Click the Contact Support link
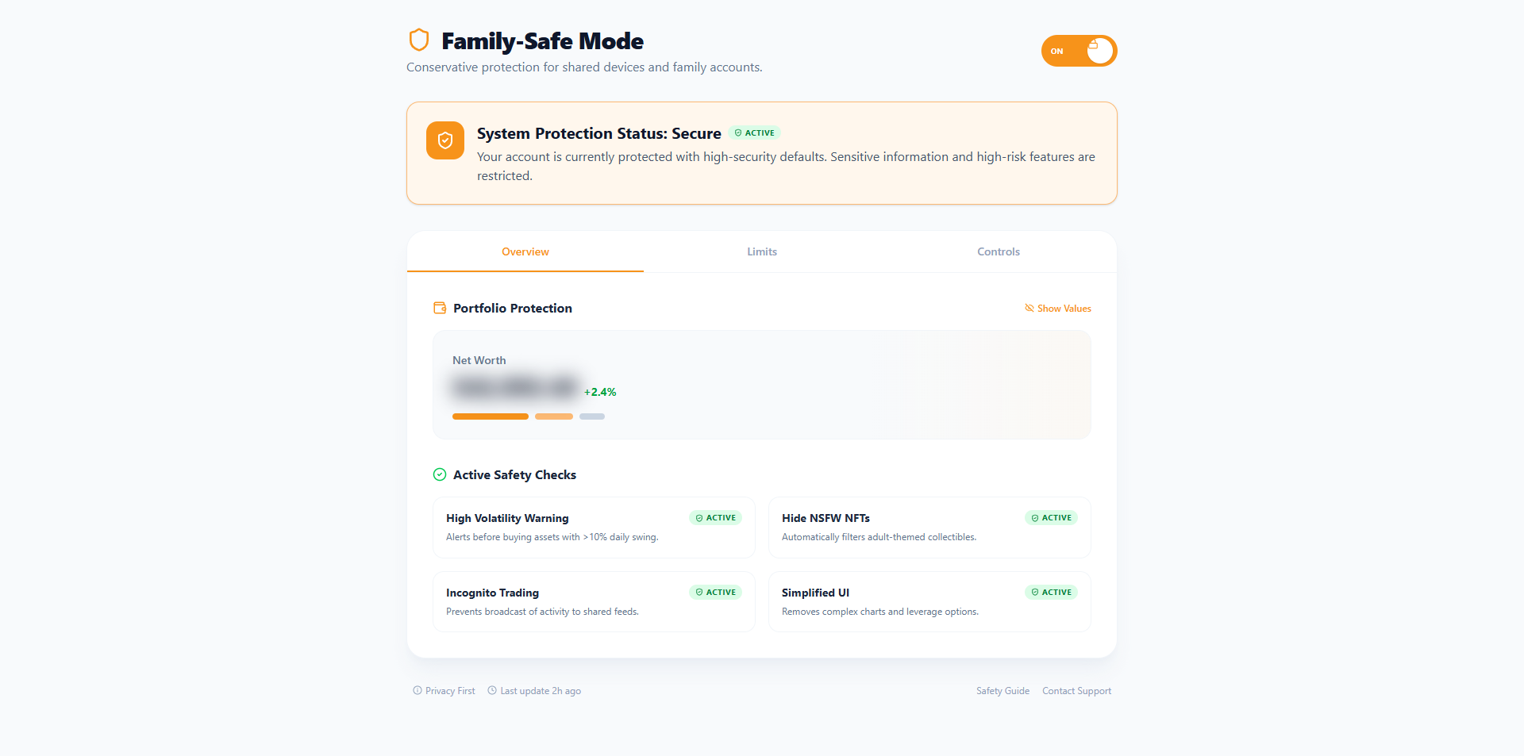Viewport: 1524px width, 756px height. point(1076,691)
